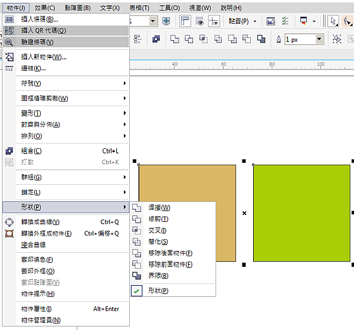Viewport: 354px width, 330px height.
Task: Open the 視窗(W) menu
Action: coord(200,8)
